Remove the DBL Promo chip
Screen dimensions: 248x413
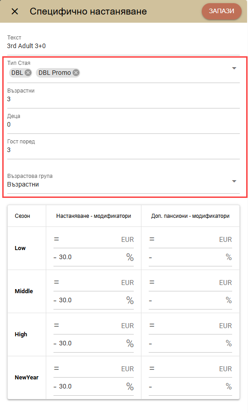coord(76,73)
